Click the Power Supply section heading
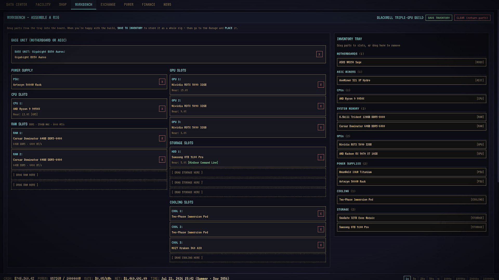 click(22, 70)
